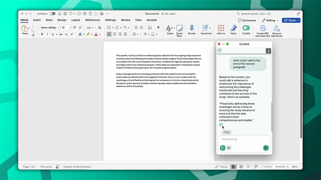Click the Home icon in title bar
Screen dimensions: 321x180
point(59,14)
